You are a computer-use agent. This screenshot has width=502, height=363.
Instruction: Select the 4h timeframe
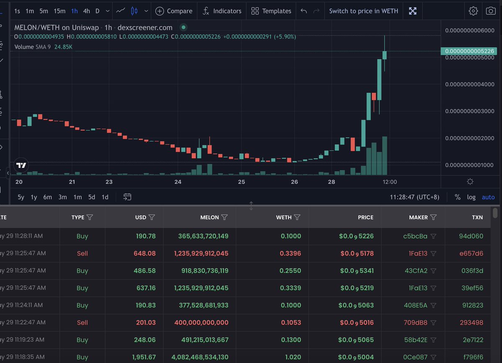86,11
